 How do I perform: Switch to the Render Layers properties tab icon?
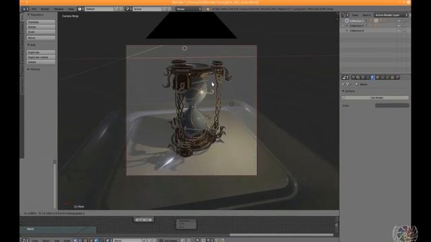pos(358,78)
